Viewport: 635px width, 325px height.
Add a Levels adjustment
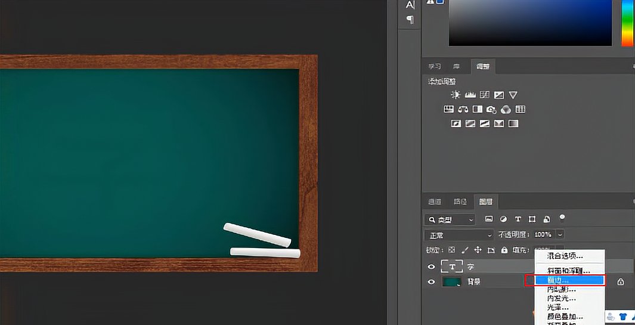click(x=470, y=95)
